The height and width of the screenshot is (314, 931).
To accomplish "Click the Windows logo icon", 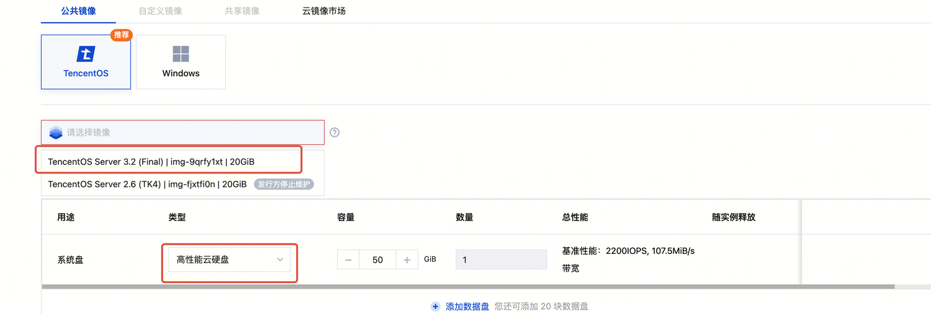I will pos(181,54).
